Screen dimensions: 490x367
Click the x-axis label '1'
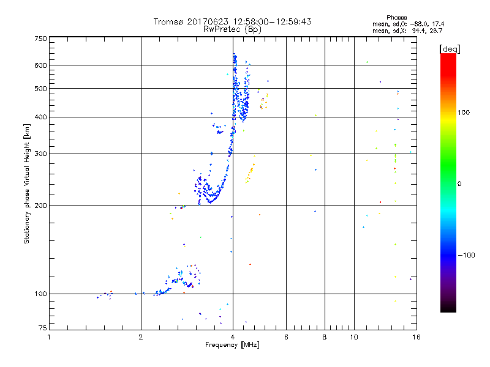click(x=49, y=337)
